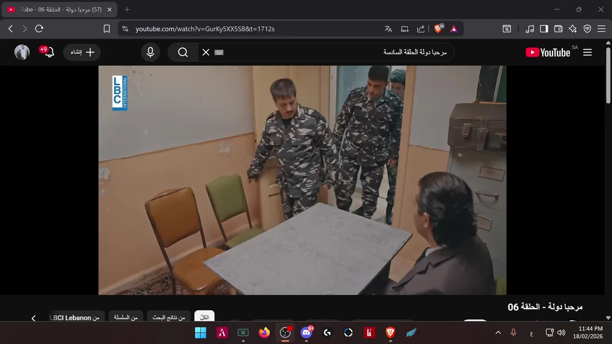Toggle the browser sidebar panel
Image resolution: width=612 pixels, height=344 pixels.
(544, 29)
